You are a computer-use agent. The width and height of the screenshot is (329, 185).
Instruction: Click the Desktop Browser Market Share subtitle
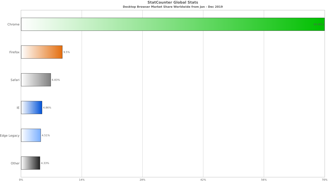point(173,7)
